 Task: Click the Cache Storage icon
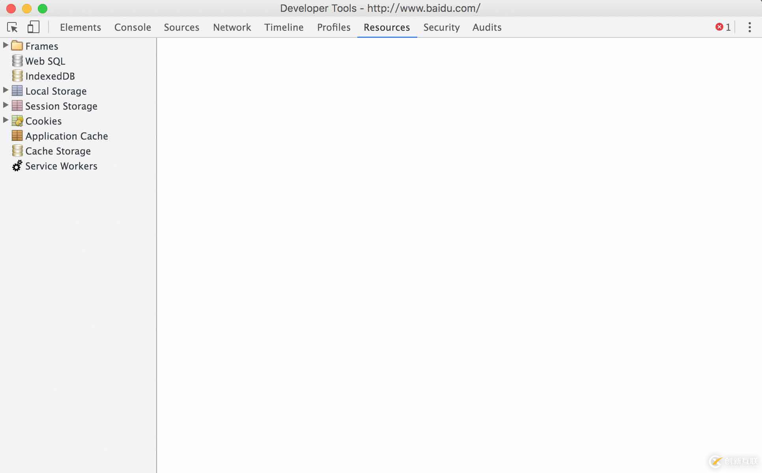(17, 151)
